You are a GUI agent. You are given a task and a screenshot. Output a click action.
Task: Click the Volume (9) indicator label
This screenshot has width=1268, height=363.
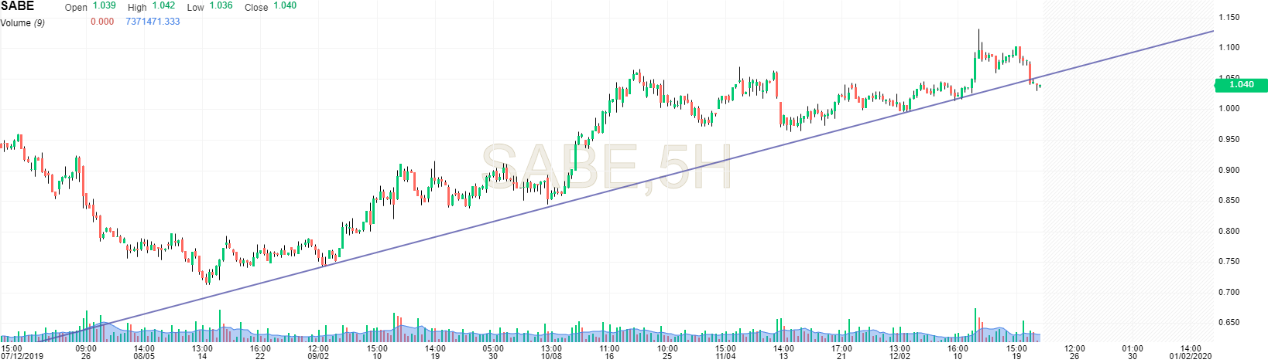[x=22, y=23]
